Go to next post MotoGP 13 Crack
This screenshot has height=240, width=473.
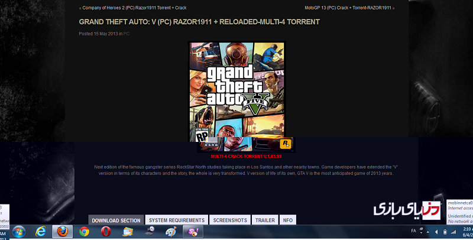348,8
